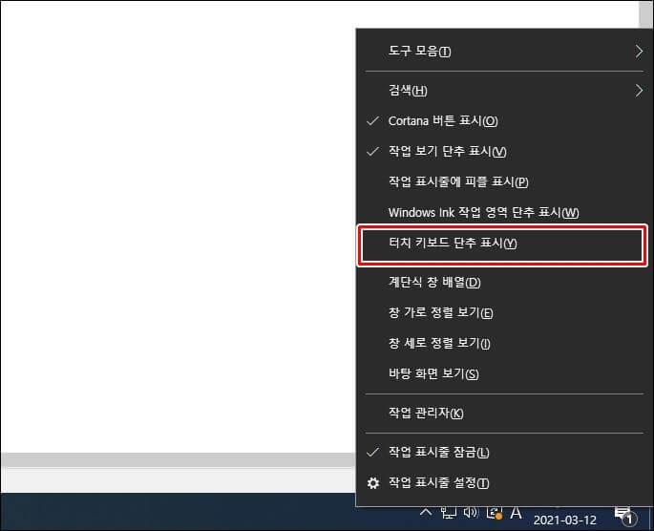
Task: Toggle 작업 보기 단추 표시 option
Action: point(502,151)
